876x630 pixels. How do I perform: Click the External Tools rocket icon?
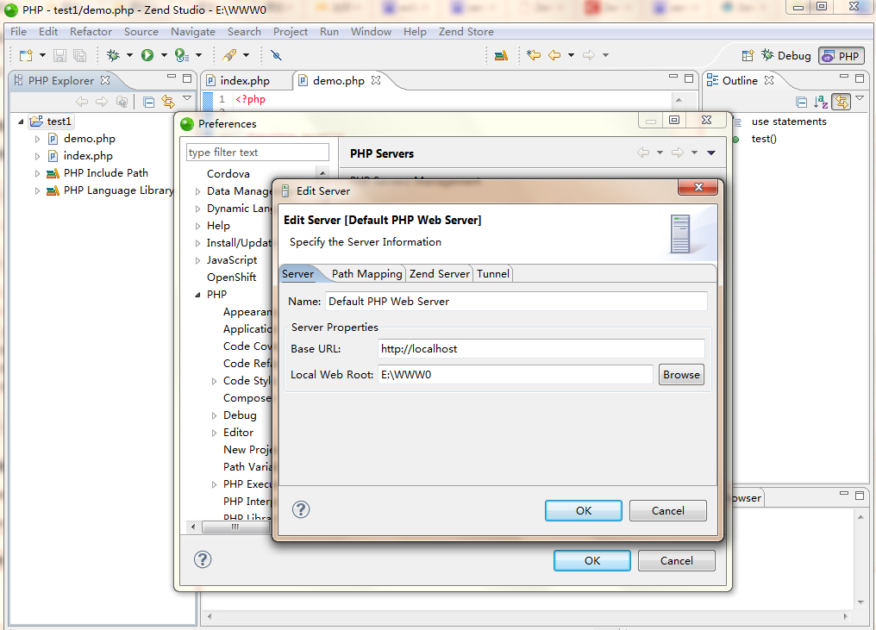(229, 55)
